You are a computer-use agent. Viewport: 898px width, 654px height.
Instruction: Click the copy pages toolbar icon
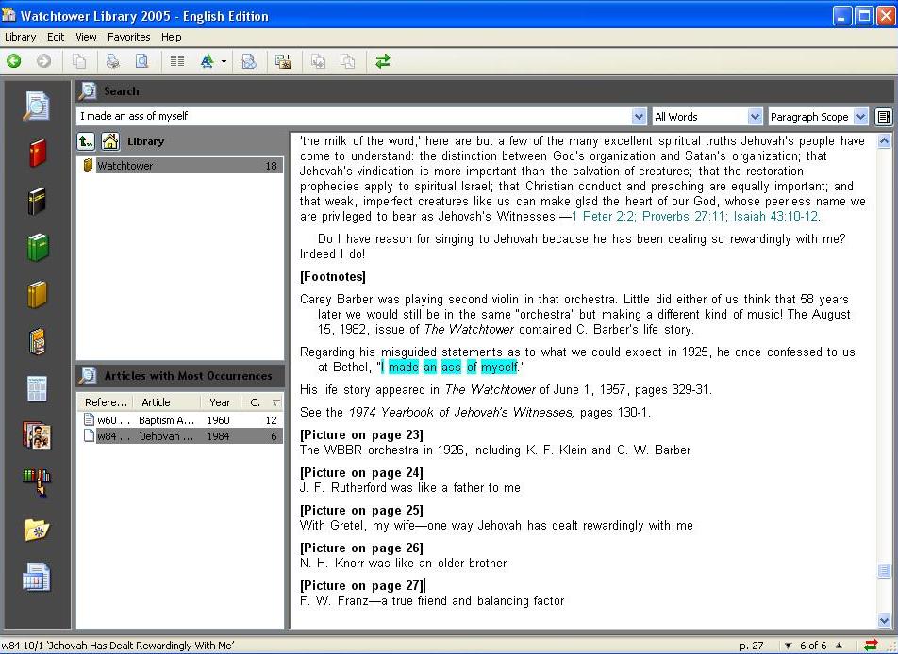[x=79, y=61]
